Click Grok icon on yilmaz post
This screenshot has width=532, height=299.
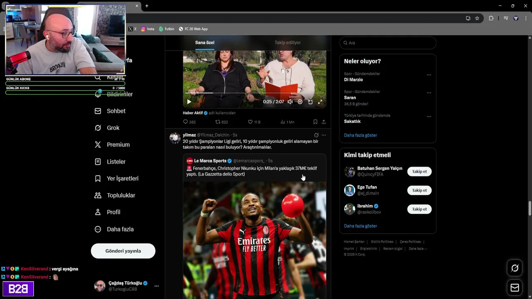(x=316, y=135)
